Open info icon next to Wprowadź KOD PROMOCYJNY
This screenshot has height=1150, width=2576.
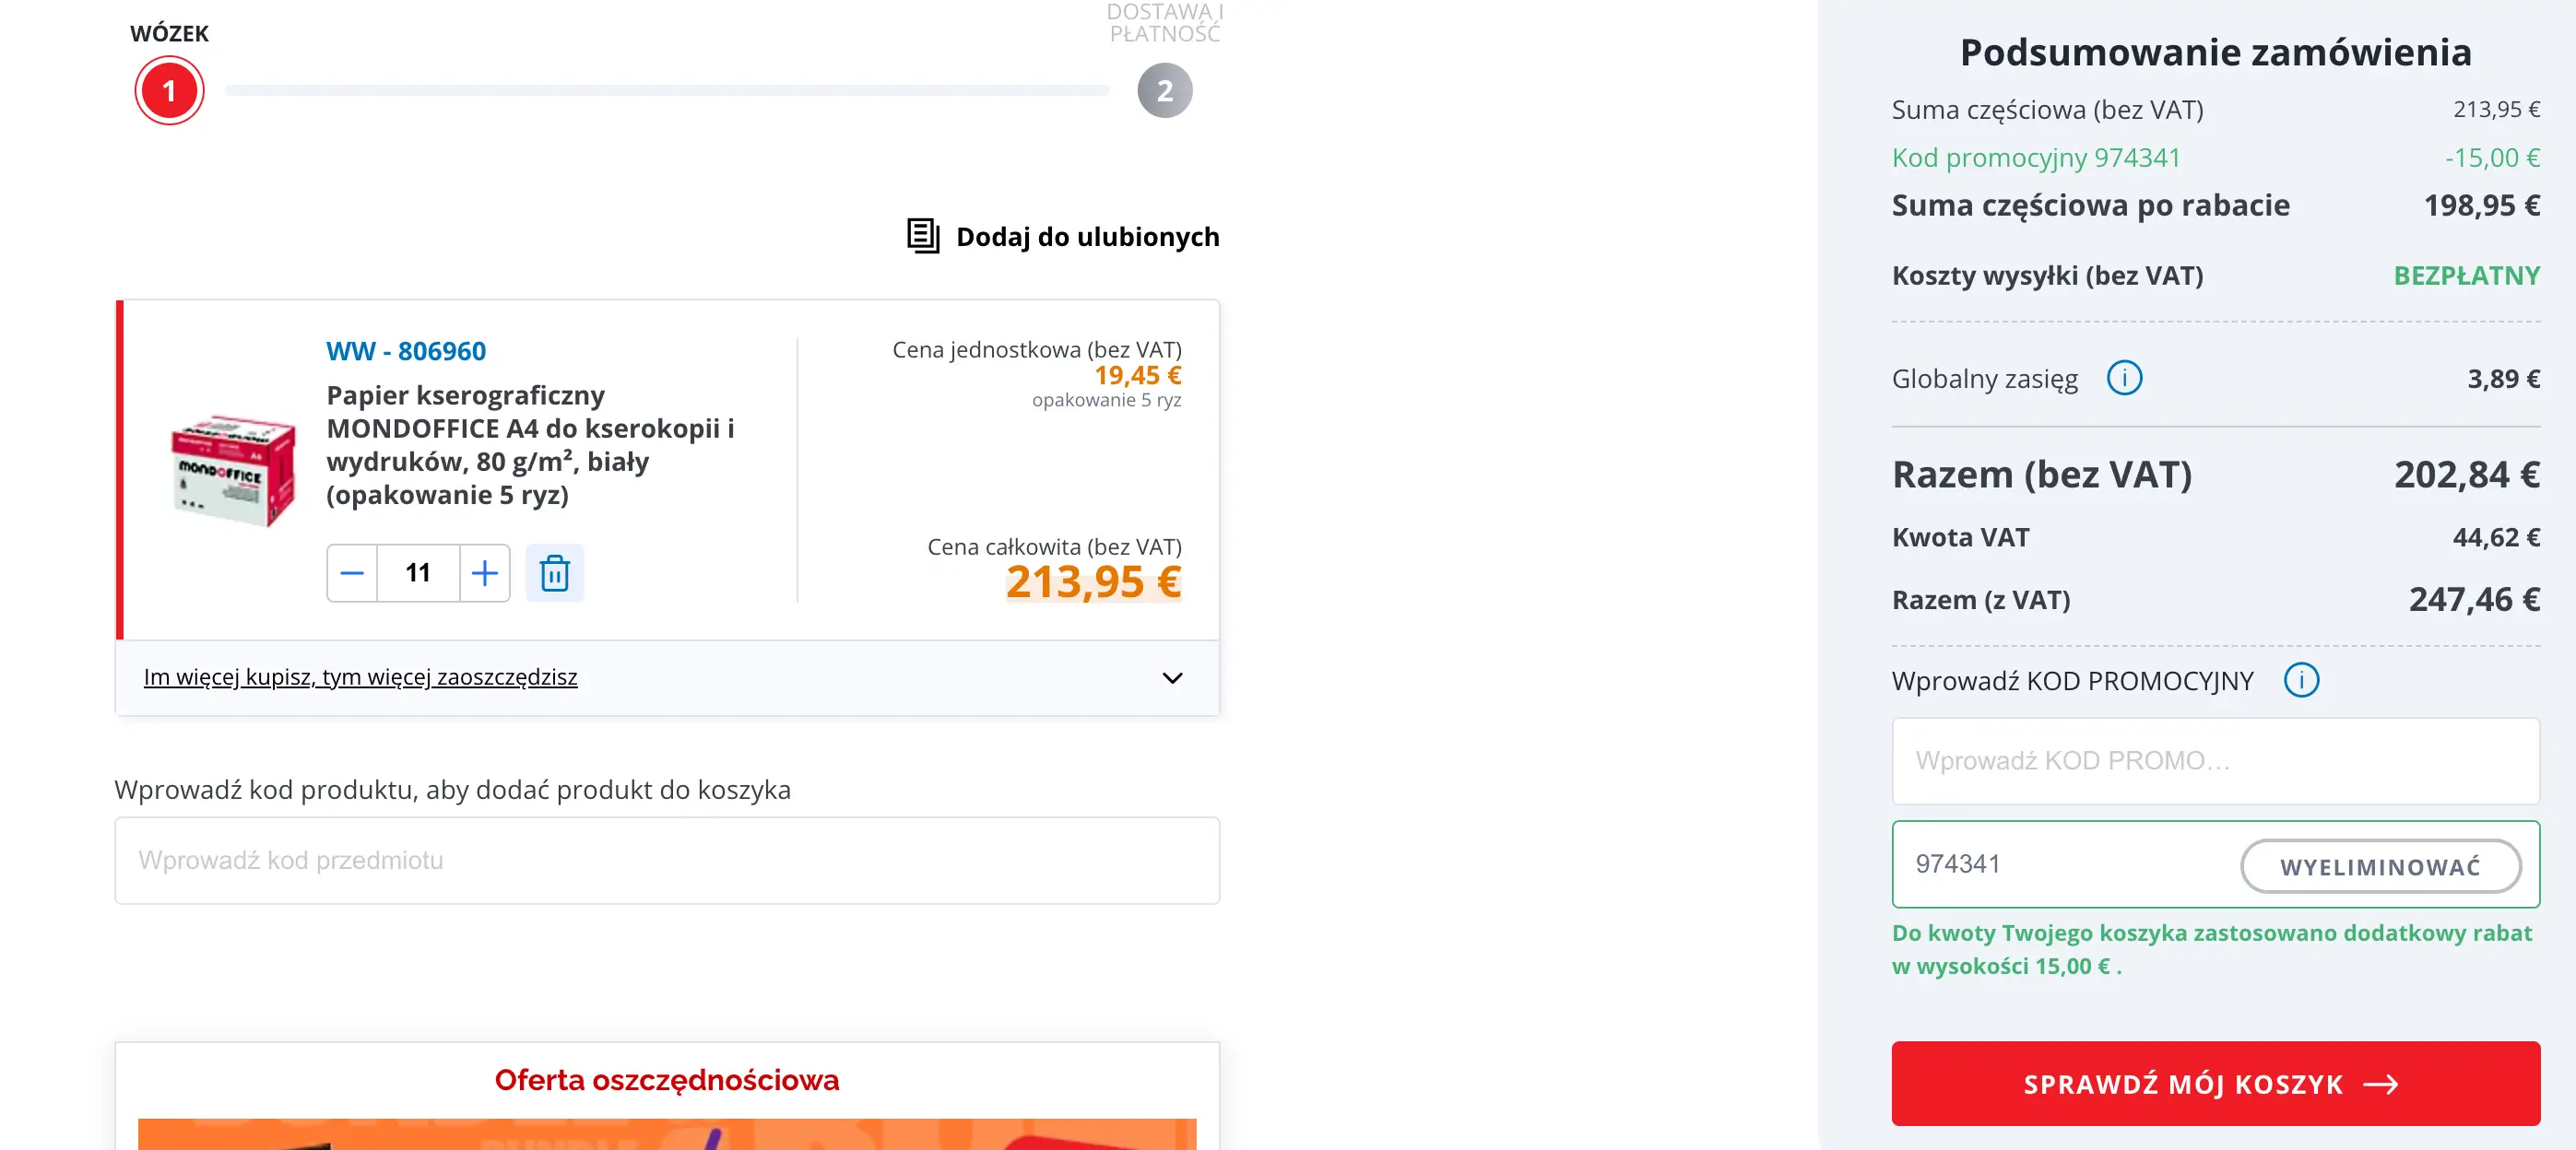2300,680
